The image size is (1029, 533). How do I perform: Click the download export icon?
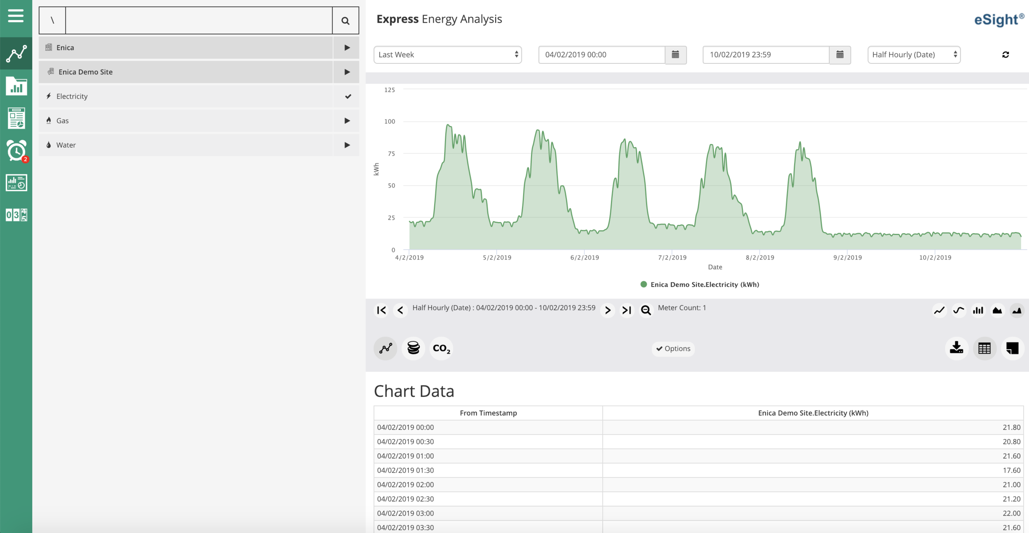957,348
